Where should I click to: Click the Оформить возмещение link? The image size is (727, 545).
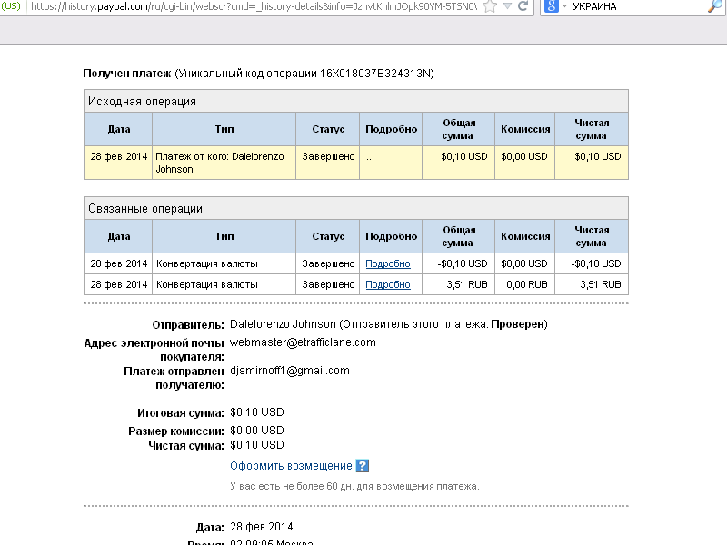pos(291,466)
